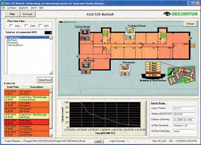Image resolution: width=201 pixels, height=145 pixels.
Task: Click the site overview map thumbnail
Action: (x=181, y=75)
